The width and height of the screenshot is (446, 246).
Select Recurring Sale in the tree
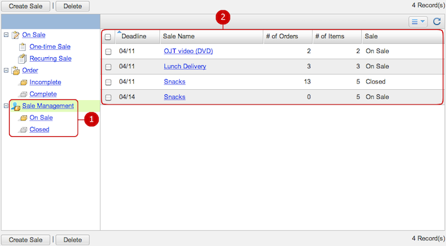click(50, 59)
